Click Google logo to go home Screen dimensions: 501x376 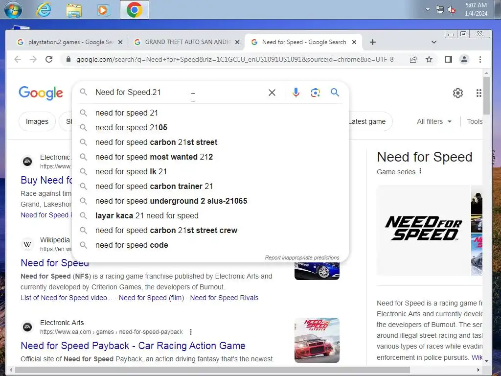(41, 93)
